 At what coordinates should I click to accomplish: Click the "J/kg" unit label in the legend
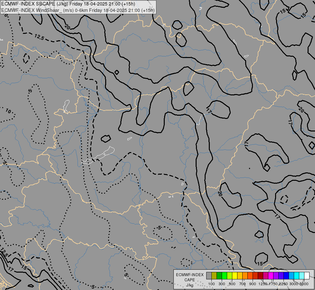[190, 285]
